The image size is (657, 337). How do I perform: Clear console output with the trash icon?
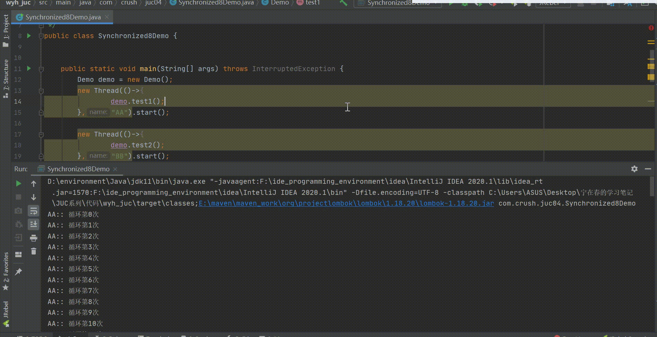tap(34, 251)
